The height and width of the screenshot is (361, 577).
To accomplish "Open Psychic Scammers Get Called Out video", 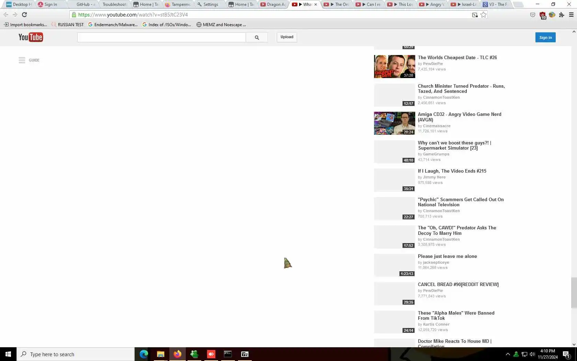I will tap(461, 202).
